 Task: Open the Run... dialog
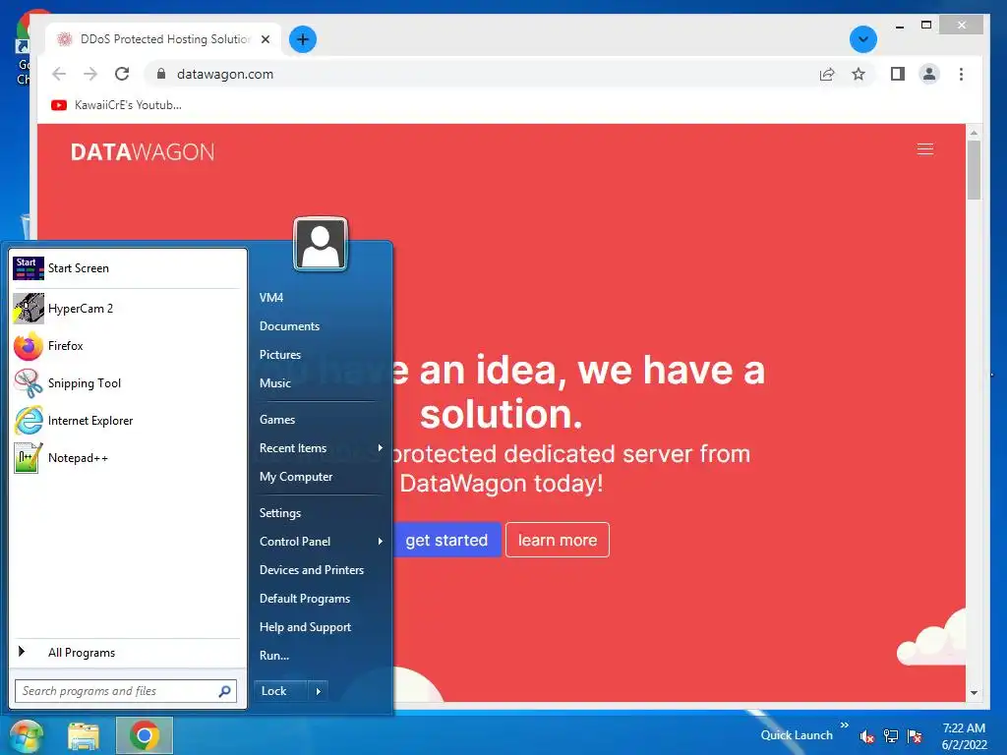pos(274,656)
